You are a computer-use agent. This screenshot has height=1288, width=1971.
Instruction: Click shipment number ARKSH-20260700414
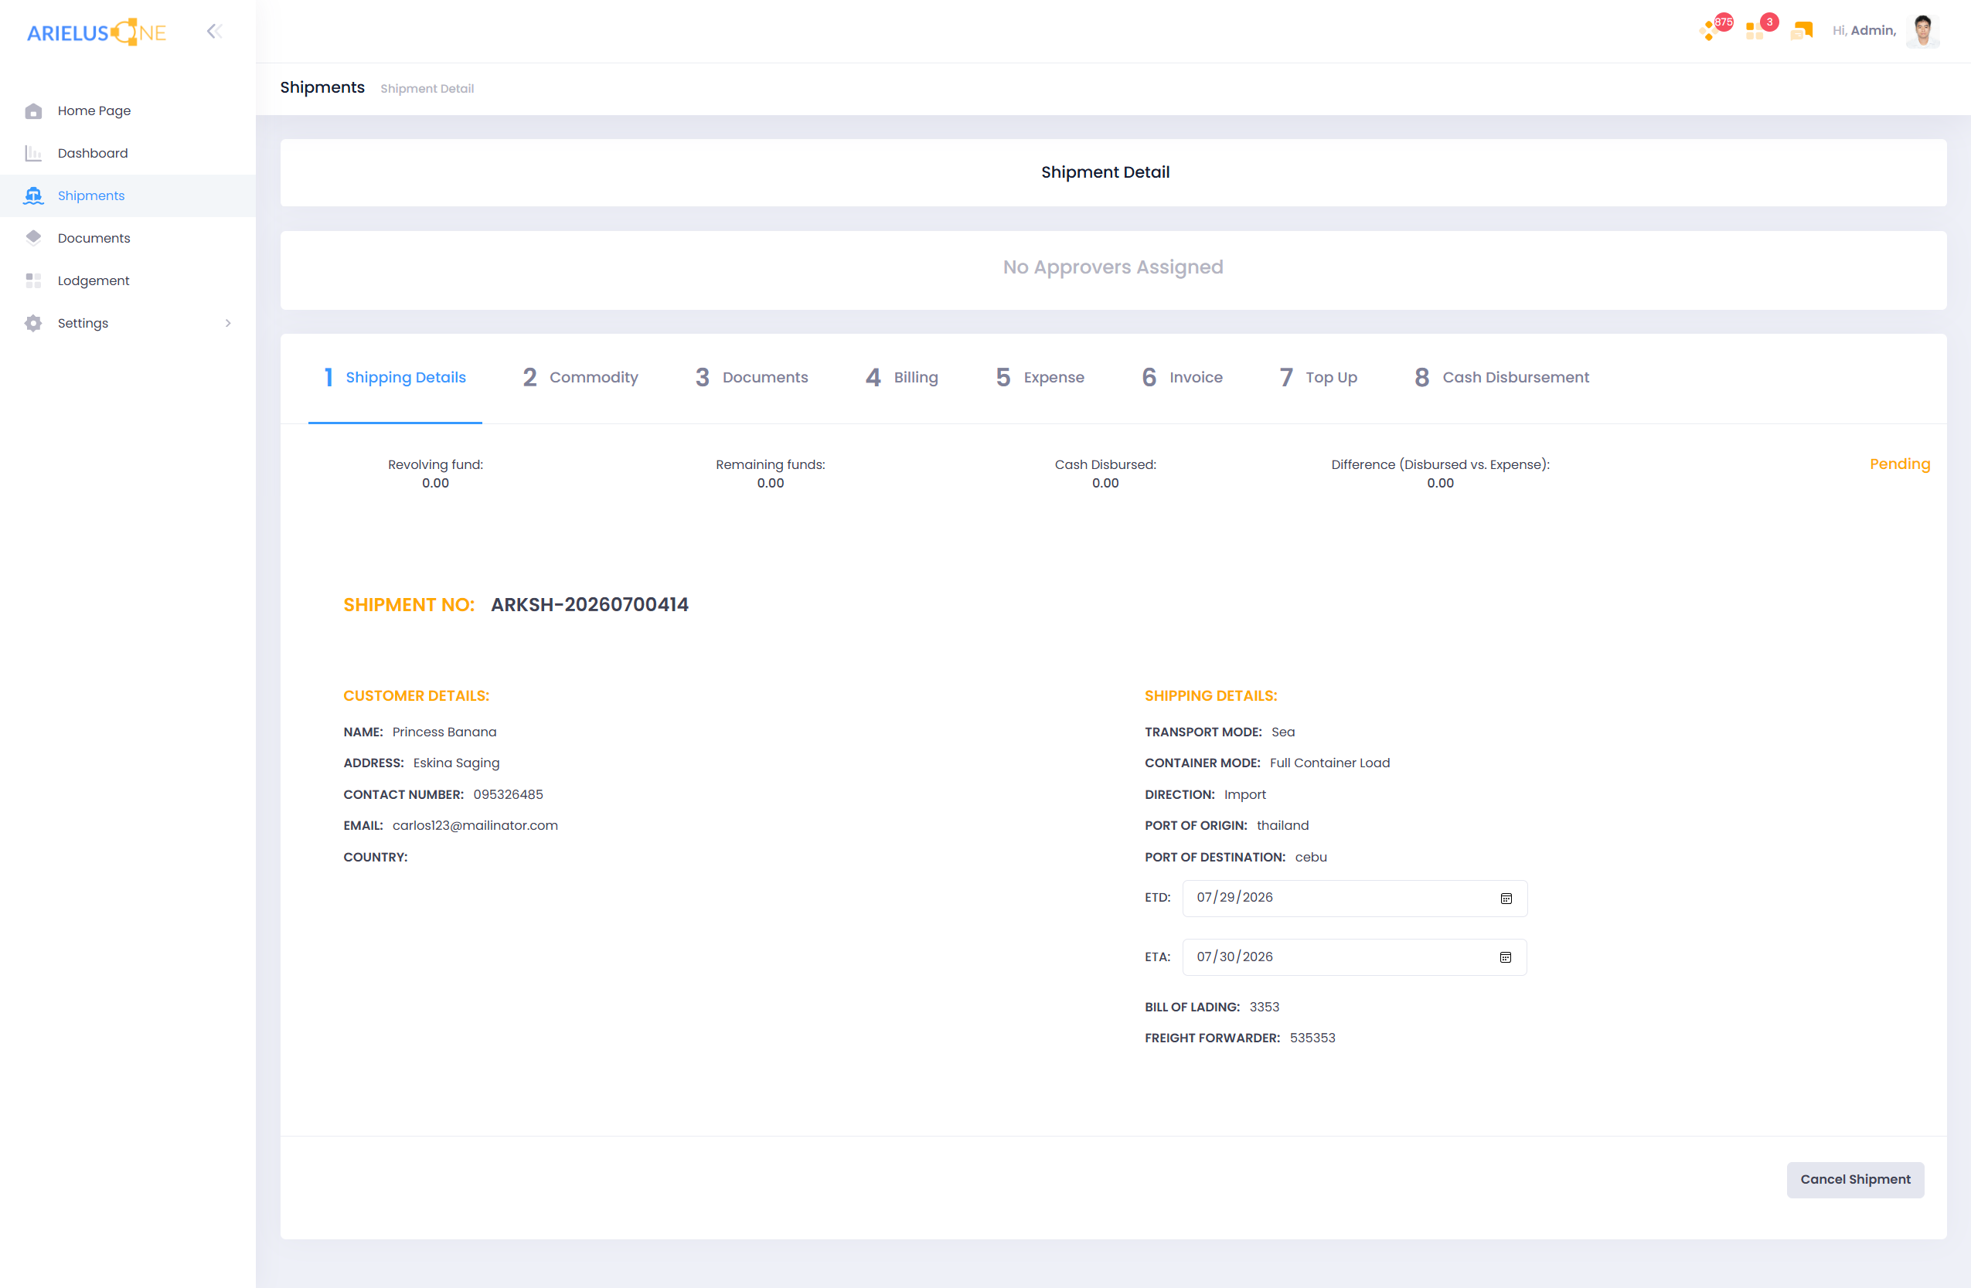[x=590, y=605]
